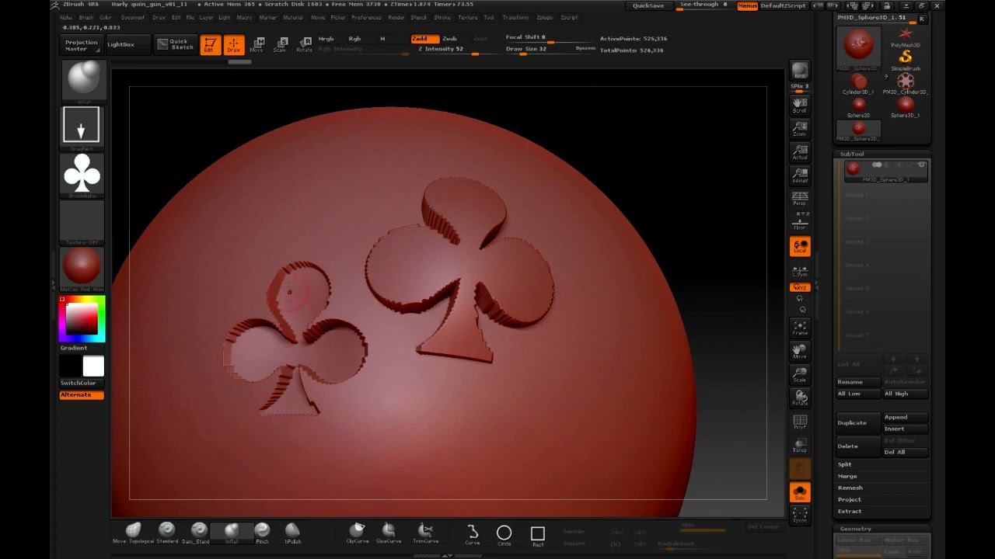This screenshot has width=995, height=559.
Task: Pick the Circle stroke shape icon
Action: (x=504, y=533)
